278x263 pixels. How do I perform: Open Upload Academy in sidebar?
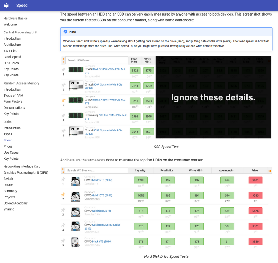click(x=15, y=203)
